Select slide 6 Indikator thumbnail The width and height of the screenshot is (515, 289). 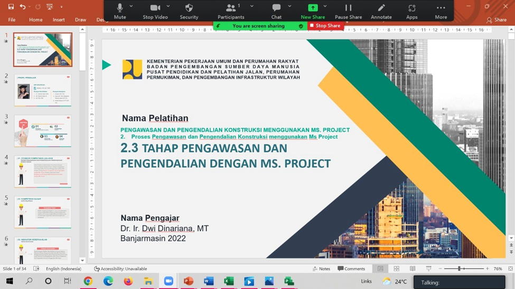tap(43, 251)
